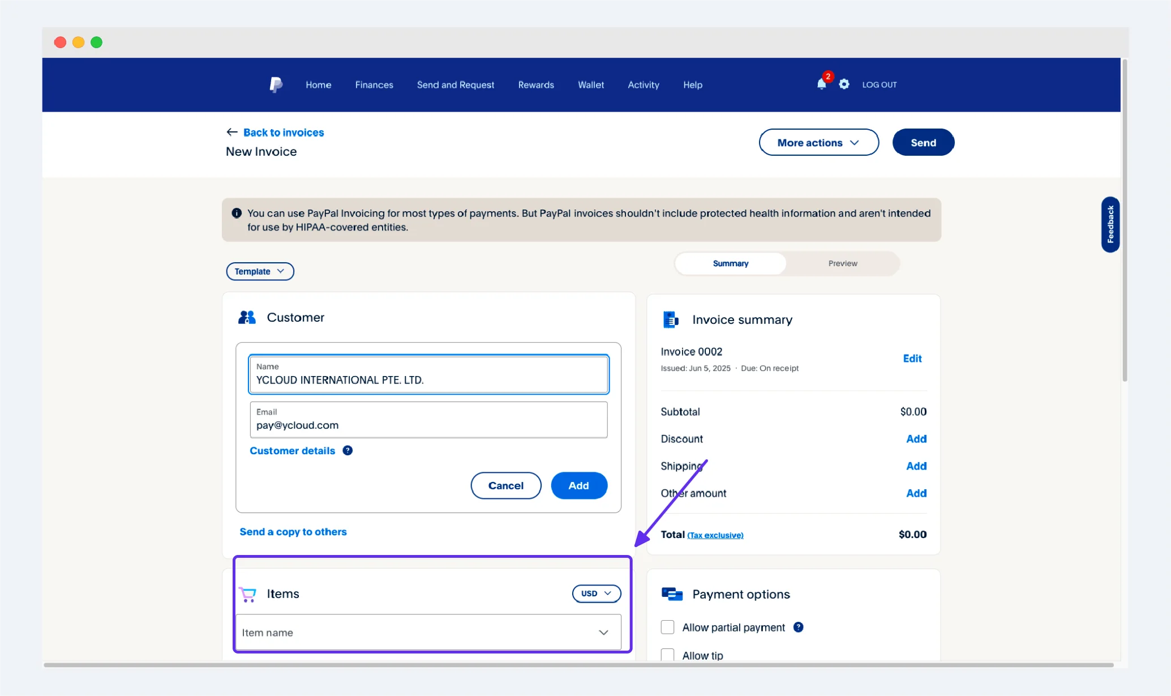The width and height of the screenshot is (1171, 696).
Task: Click the info icon in HIPAA notice
Action: [237, 213]
